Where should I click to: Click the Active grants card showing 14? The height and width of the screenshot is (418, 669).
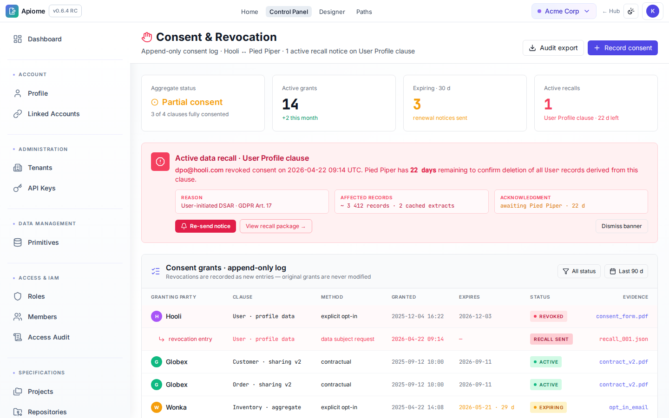(x=334, y=103)
